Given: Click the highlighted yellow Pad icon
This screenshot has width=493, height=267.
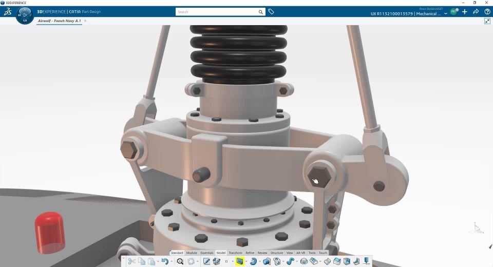Looking at the screenshot, I should [240, 261].
